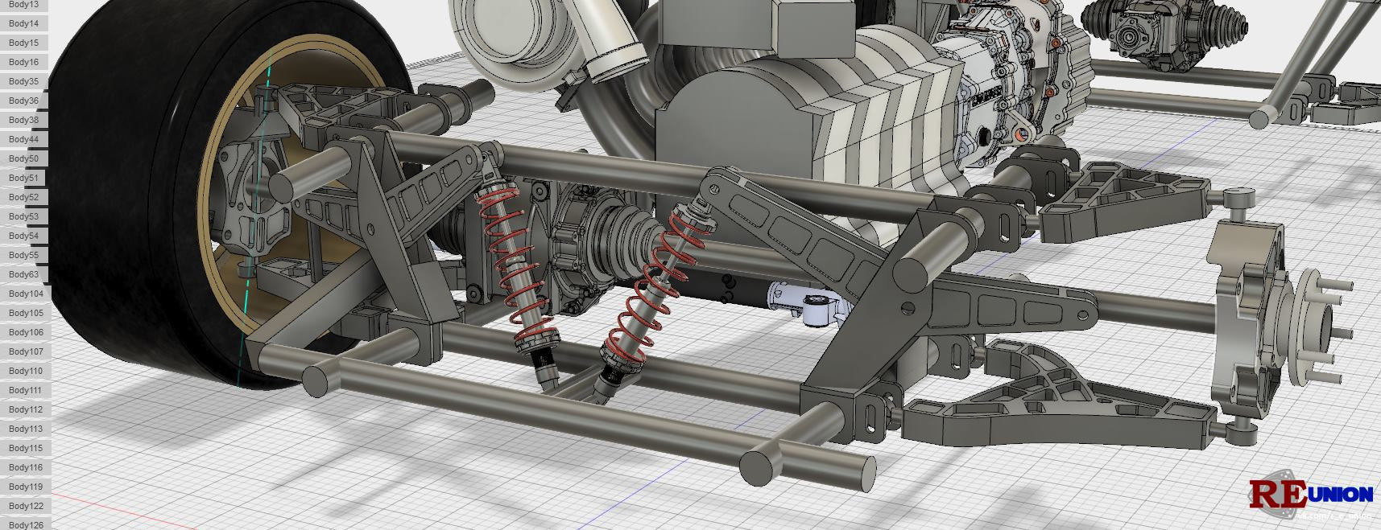Select Body122 in the browser list
This screenshot has width=1381, height=530.
26,506
